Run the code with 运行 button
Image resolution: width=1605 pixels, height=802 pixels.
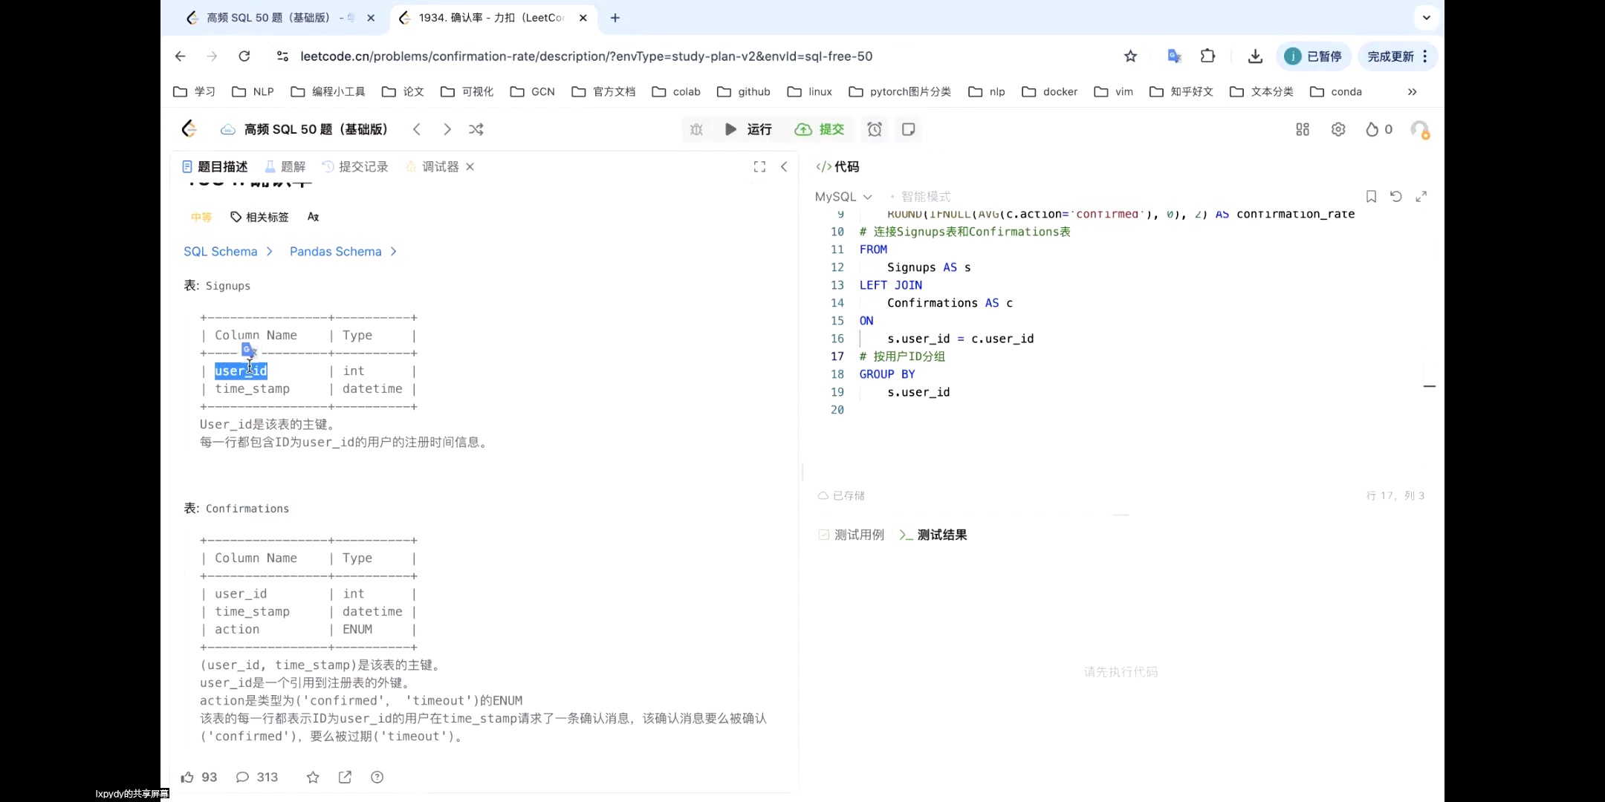(750, 128)
